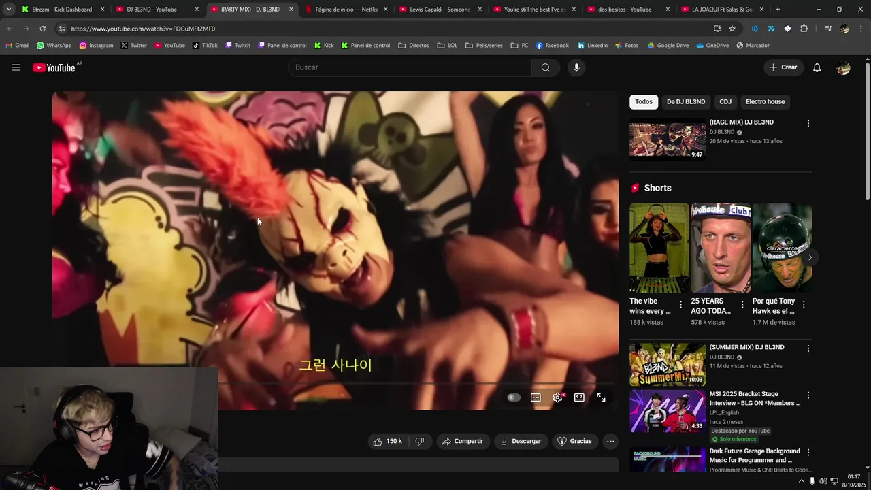
Task: Open options for 'Por qué Tony Hawk' short
Action: [x=804, y=304]
